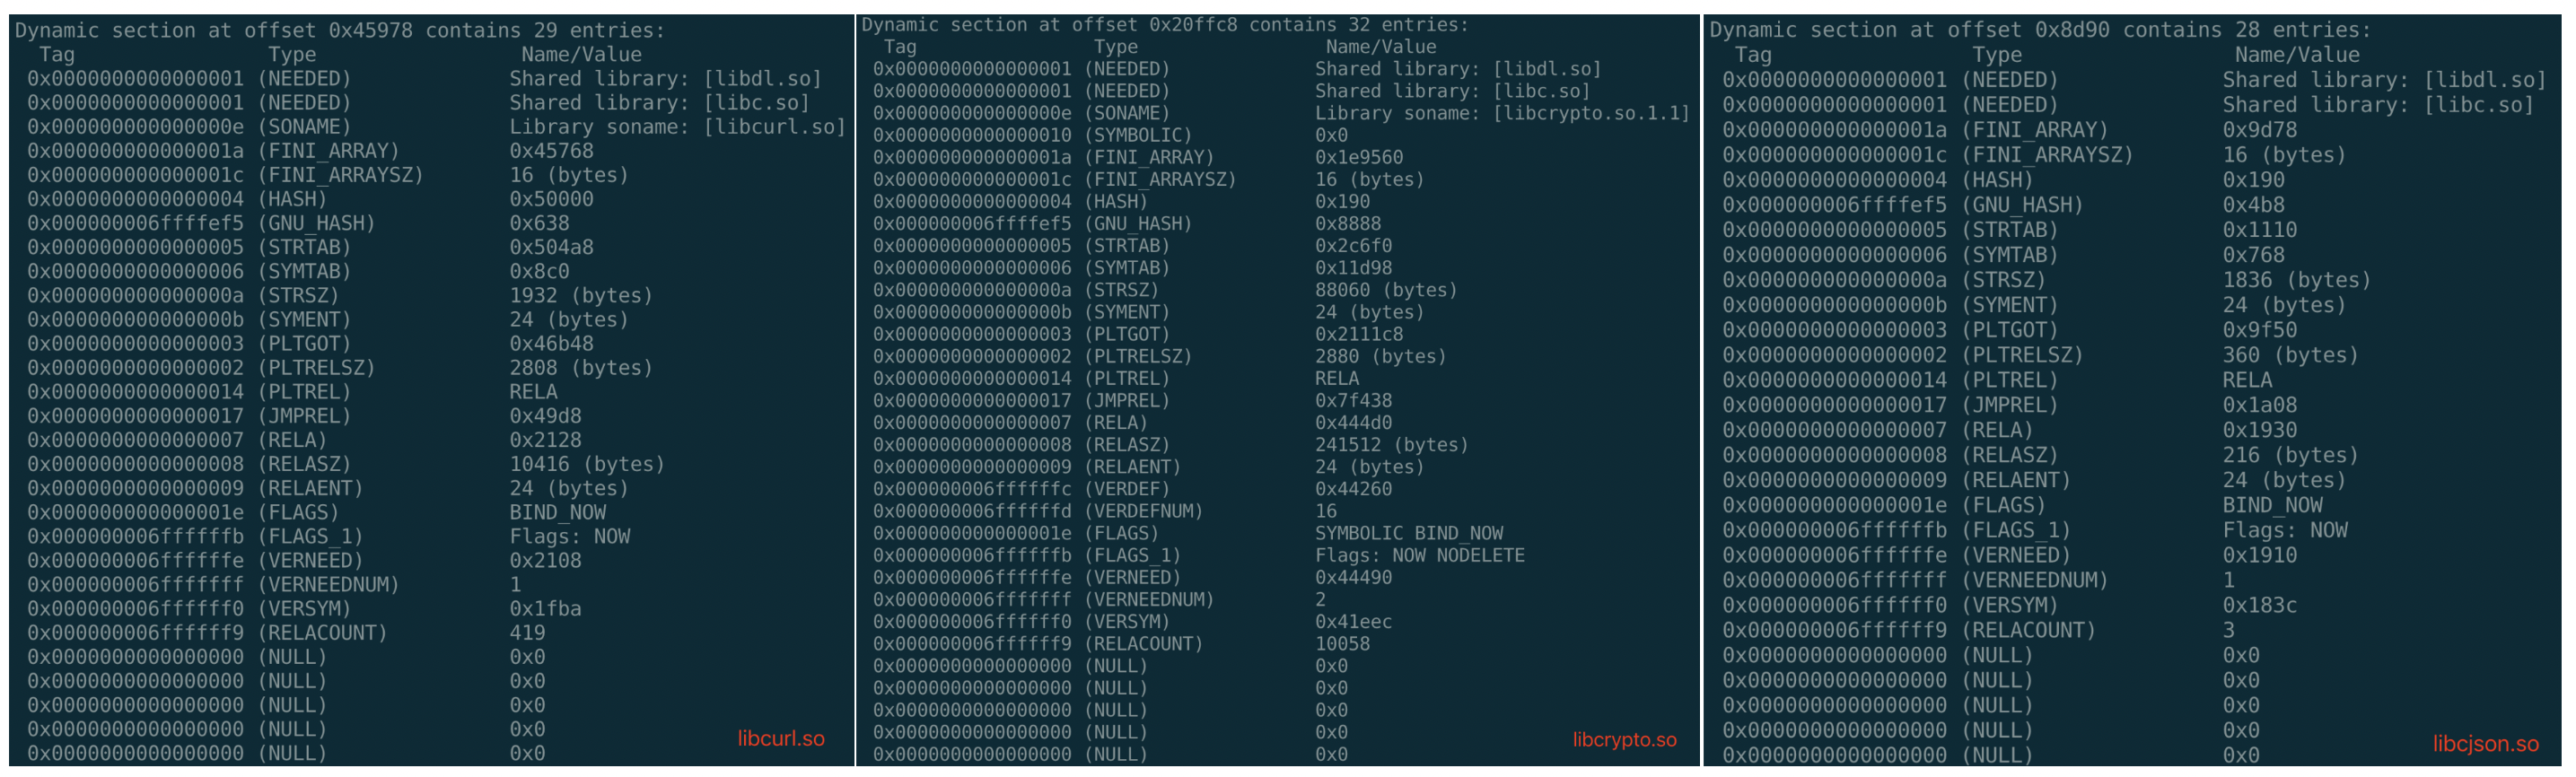
Task: Click the red libcurl.so caption
Action: coord(780,739)
